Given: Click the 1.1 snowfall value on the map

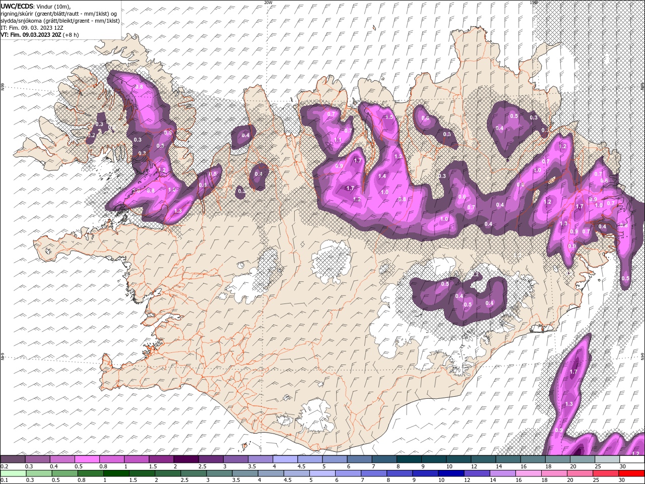Looking at the screenshot, I should tap(338, 140).
